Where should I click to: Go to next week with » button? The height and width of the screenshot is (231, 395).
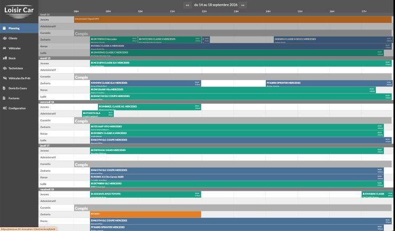click(243, 5)
